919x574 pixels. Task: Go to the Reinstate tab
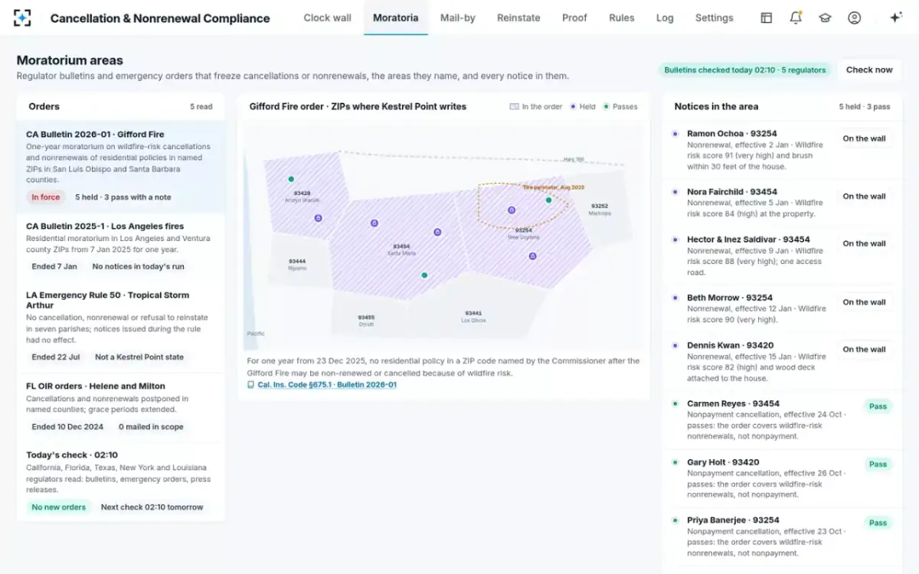[518, 18]
